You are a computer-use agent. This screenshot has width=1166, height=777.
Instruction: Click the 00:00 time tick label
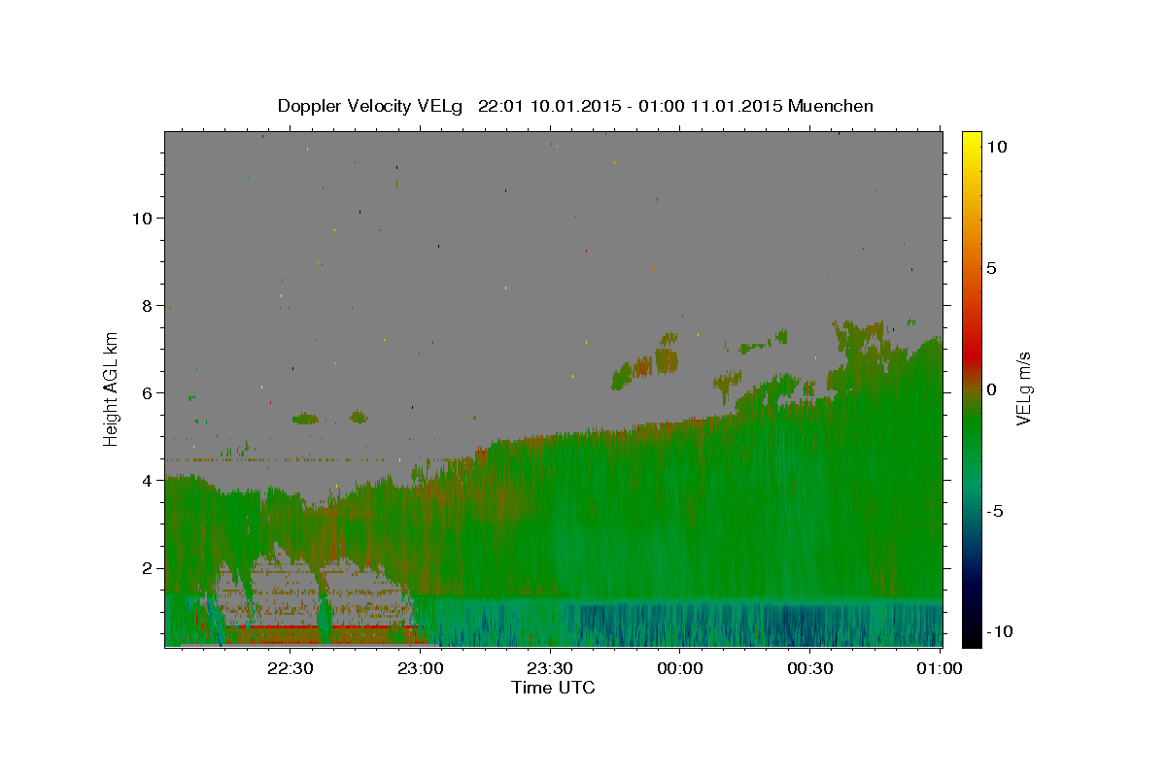pyautogui.click(x=680, y=668)
